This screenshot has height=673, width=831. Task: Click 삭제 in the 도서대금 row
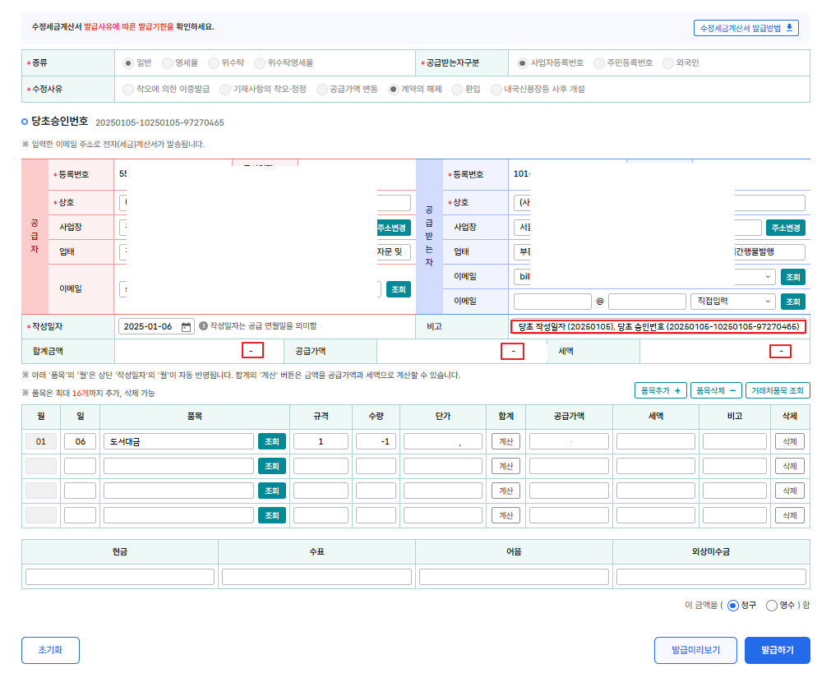pos(790,441)
